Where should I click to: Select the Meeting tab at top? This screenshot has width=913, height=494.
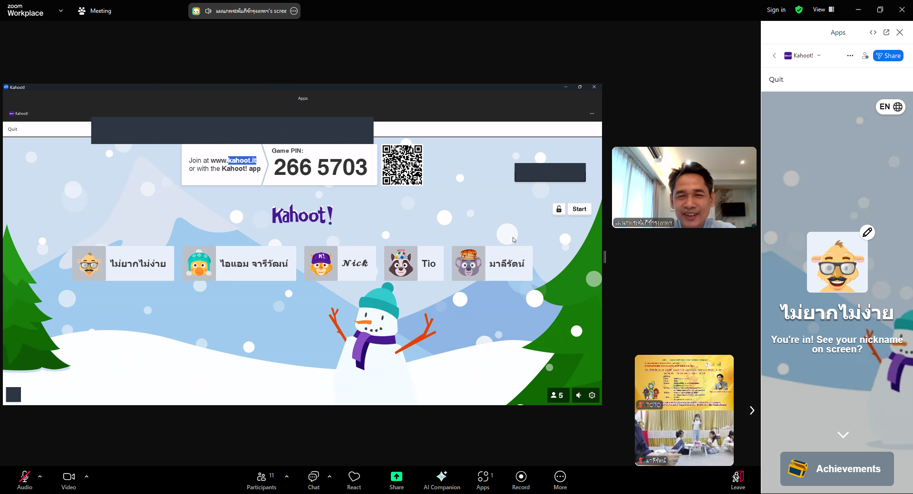(x=95, y=10)
